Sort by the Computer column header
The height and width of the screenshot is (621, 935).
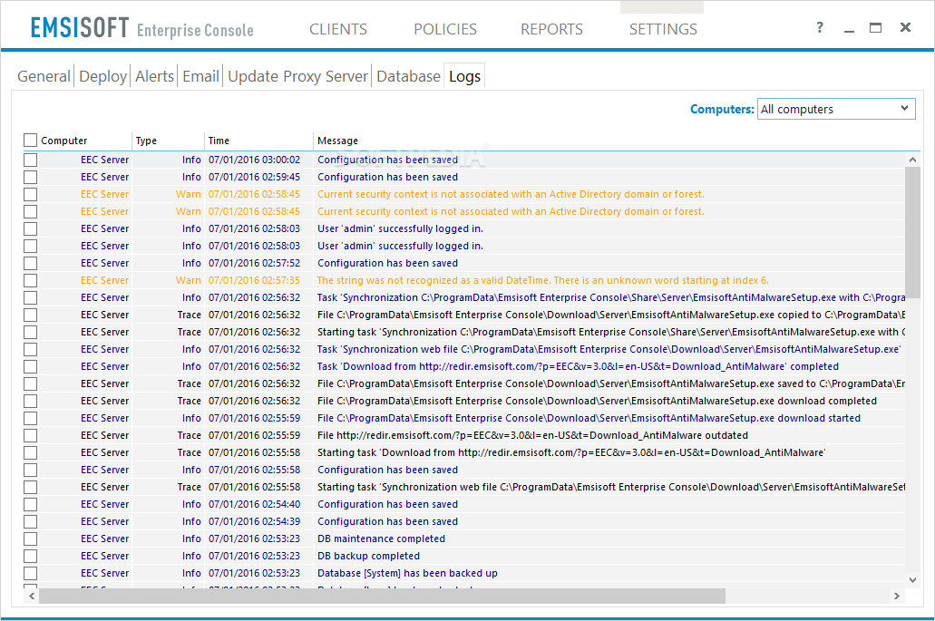63,141
